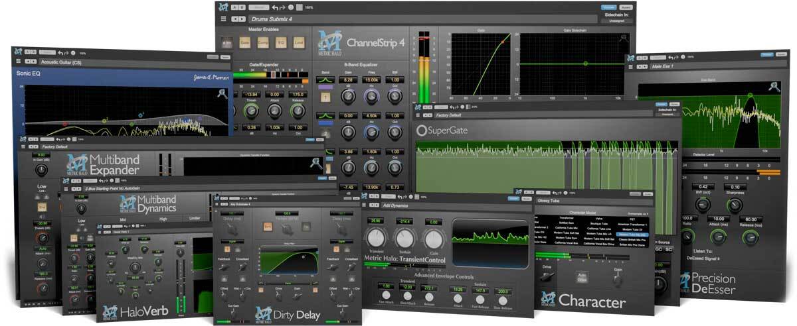Viewport: 797px width, 326px height.
Task: Toggle the Gate master enable in ChannelStrip
Action: point(245,43)
